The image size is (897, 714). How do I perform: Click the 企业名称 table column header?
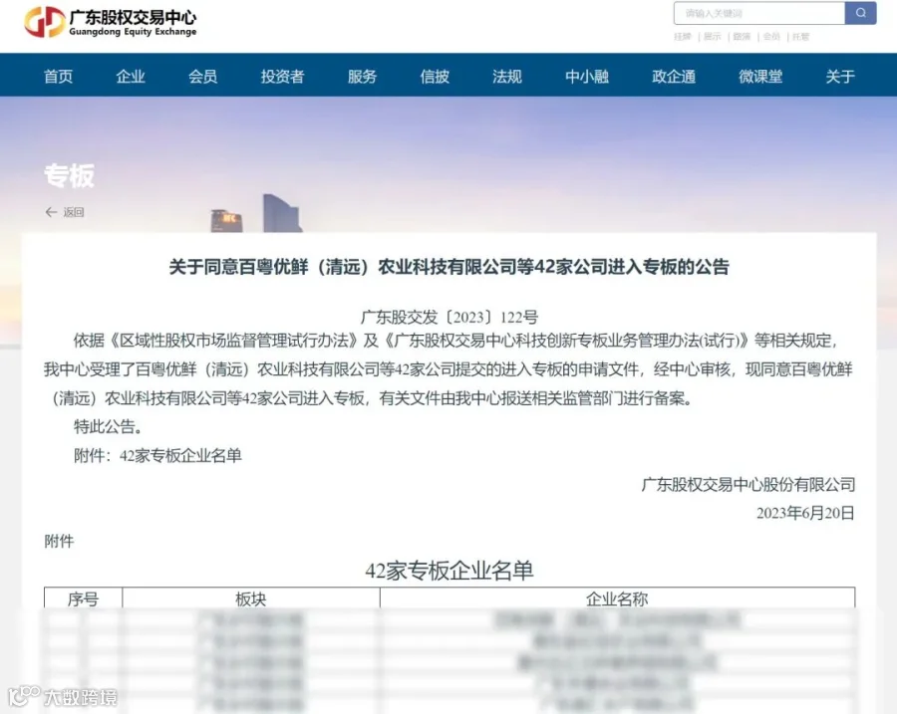[617, 598]
